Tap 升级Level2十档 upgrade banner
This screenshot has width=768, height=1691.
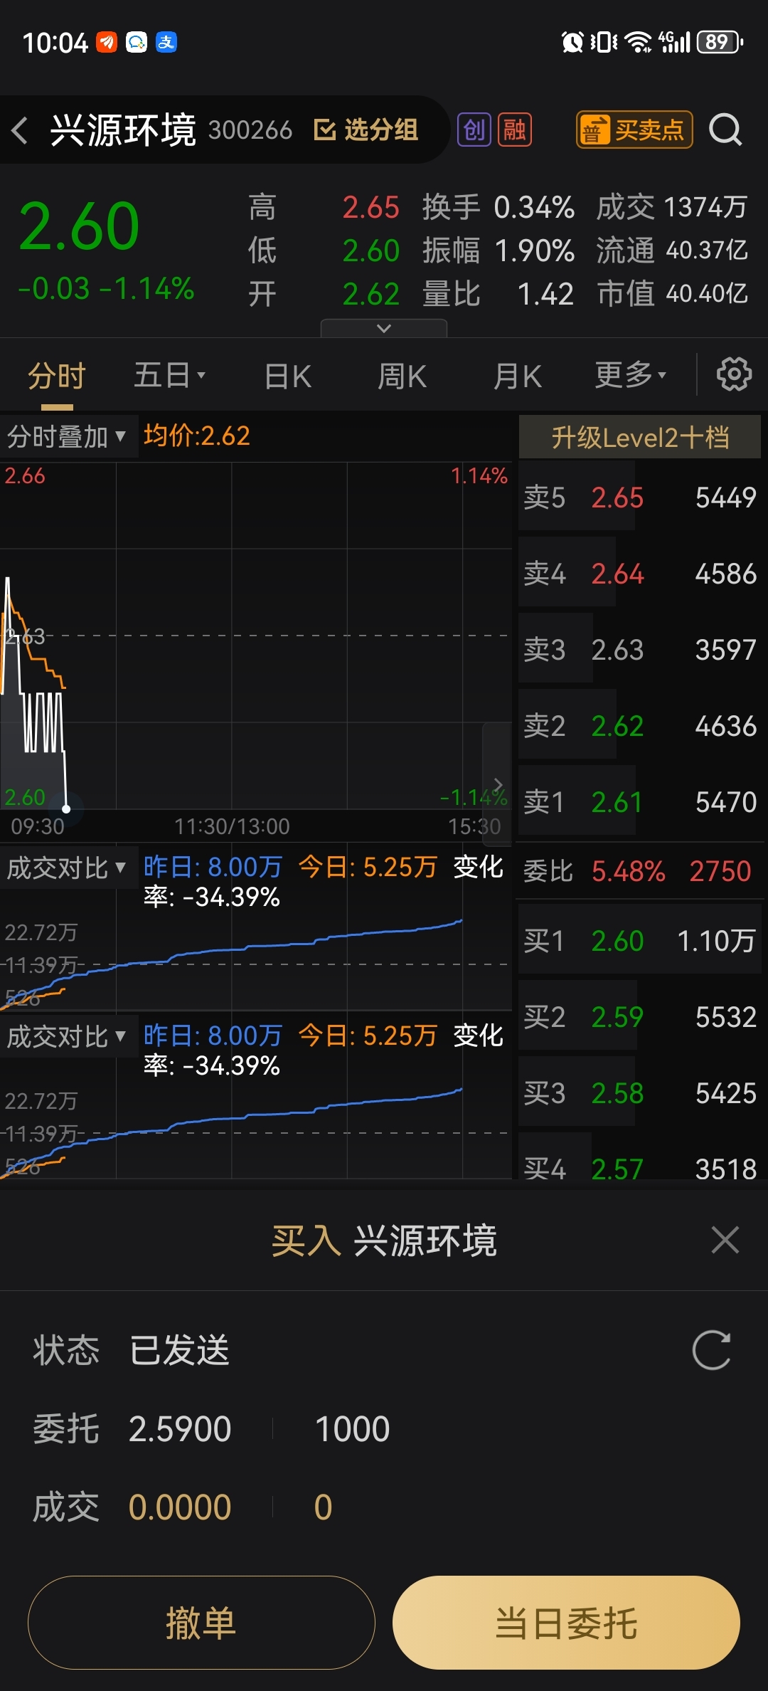[x=640, y=437]
